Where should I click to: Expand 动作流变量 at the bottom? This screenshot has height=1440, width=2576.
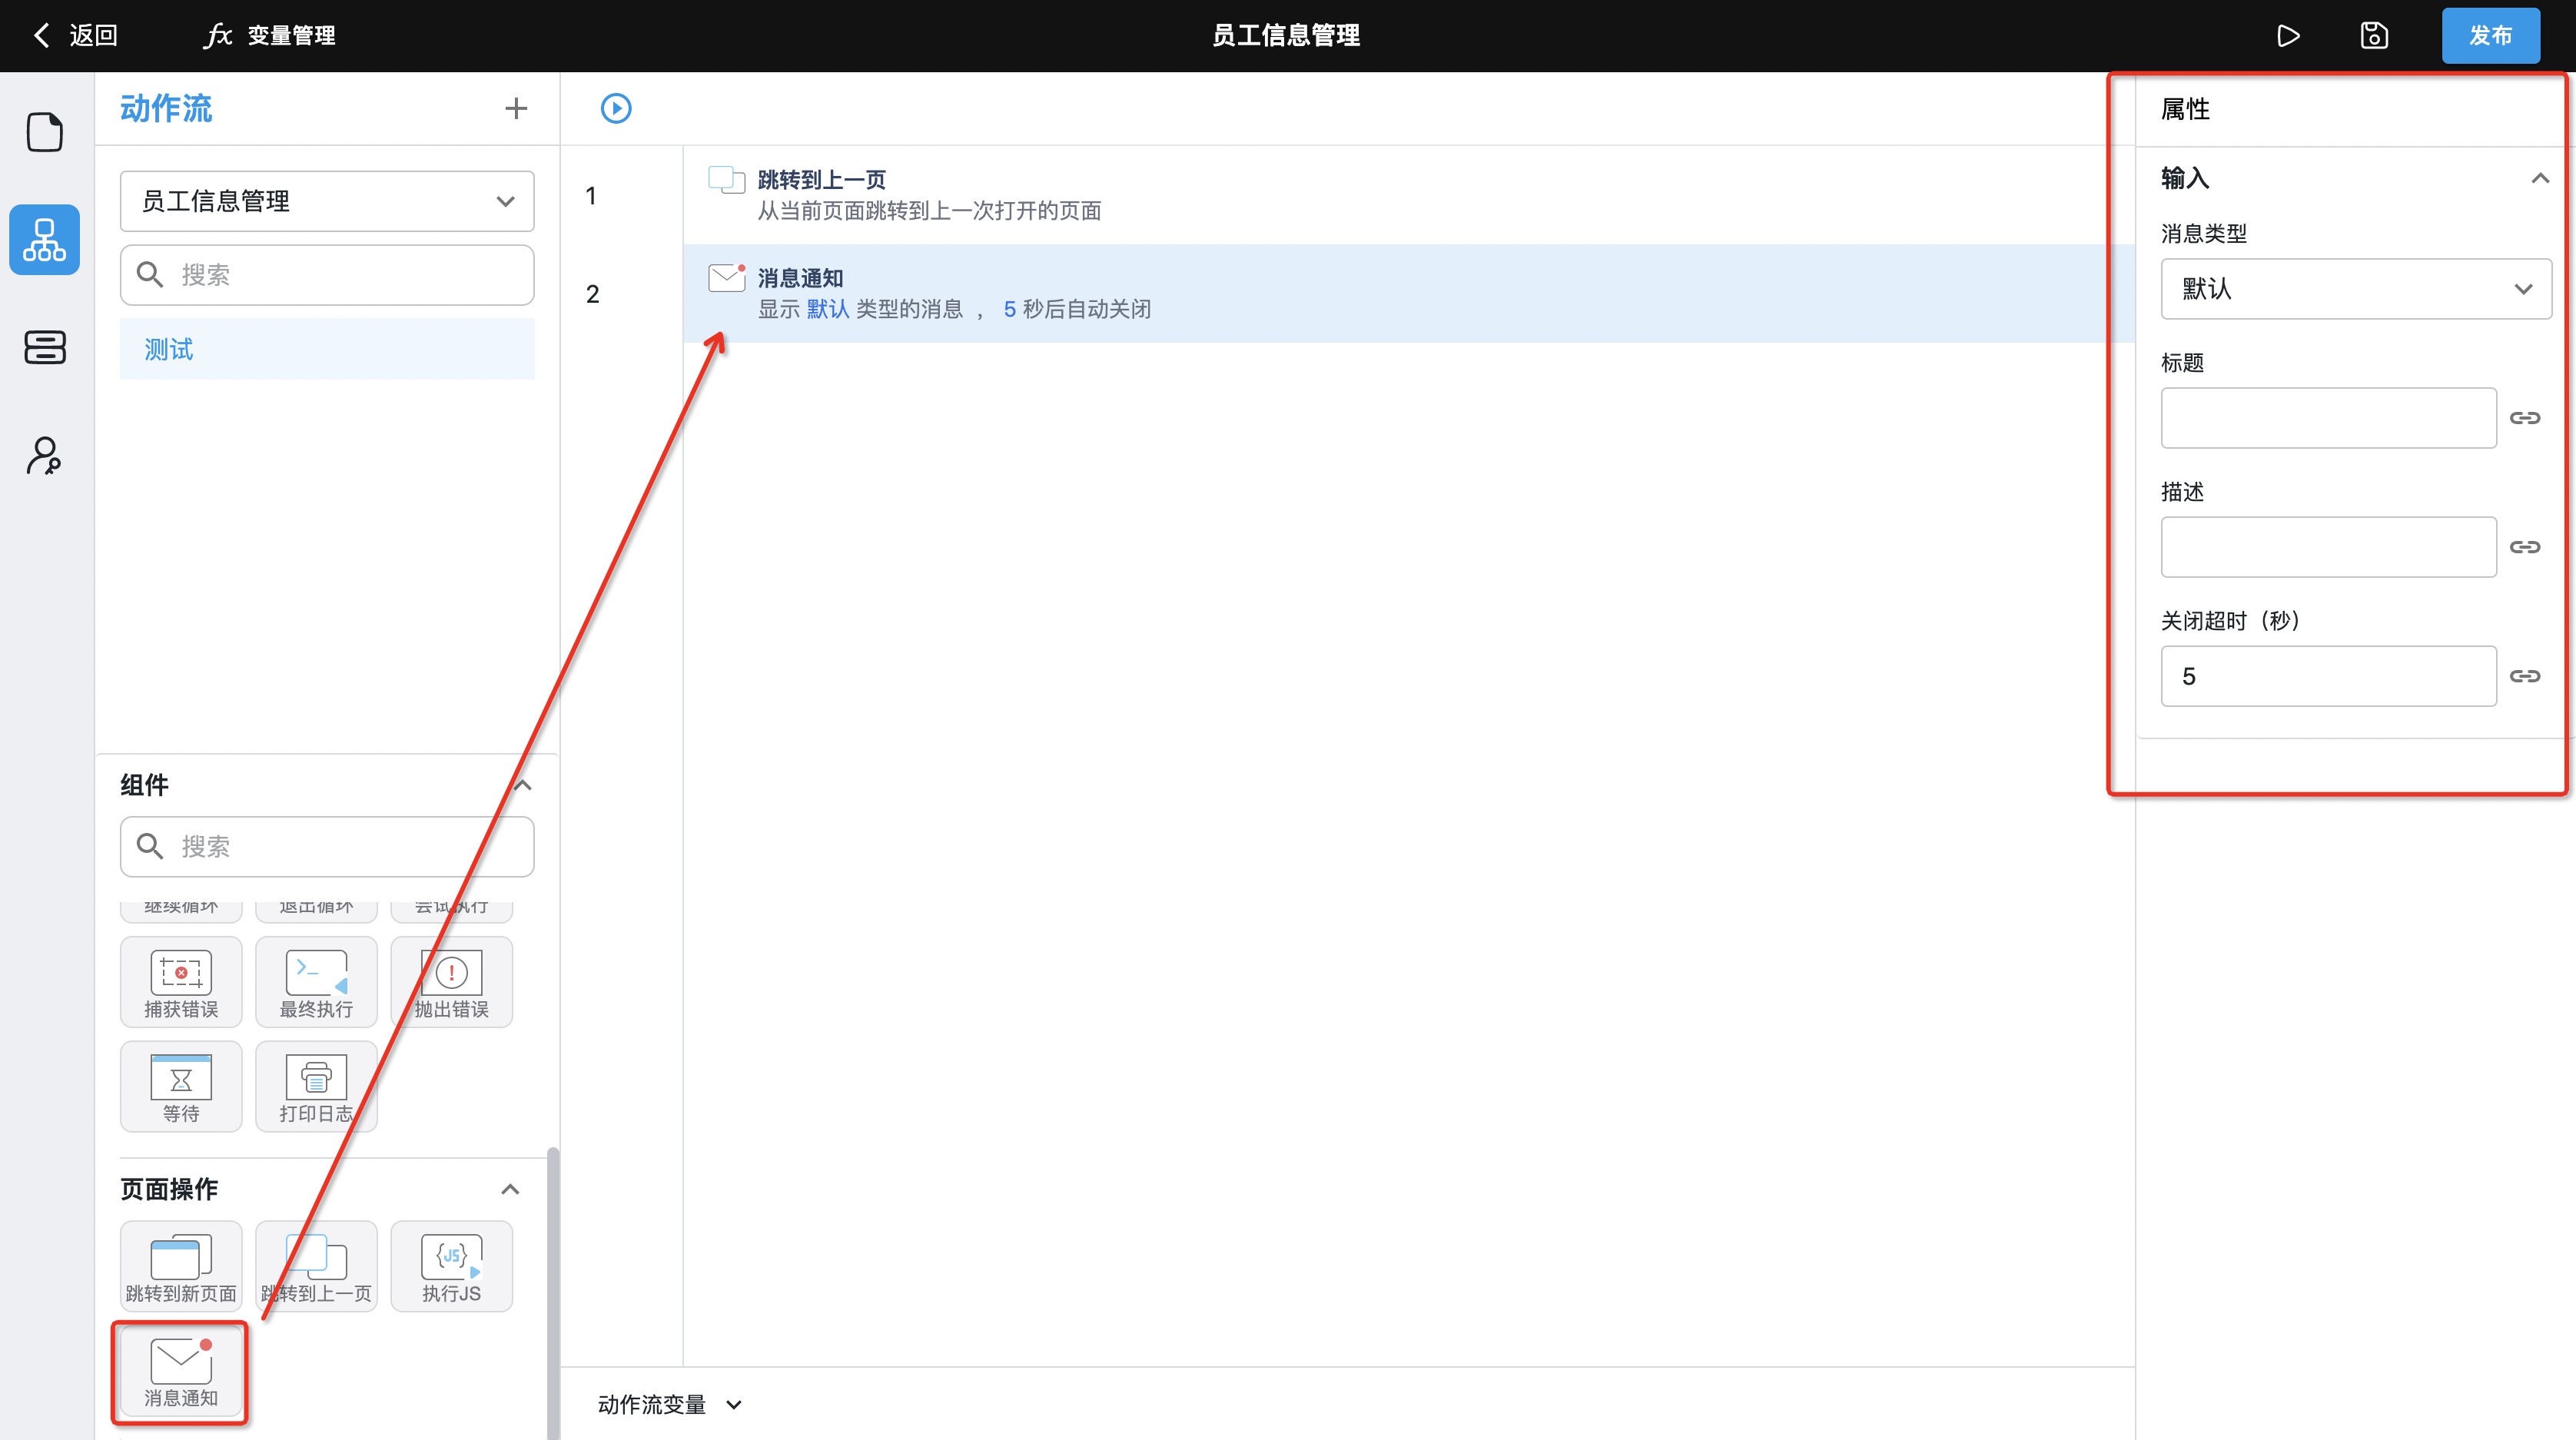[x=670, y=1404]
